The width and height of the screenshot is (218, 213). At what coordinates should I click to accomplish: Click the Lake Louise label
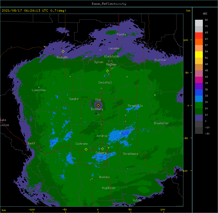(x=4, y=122)
